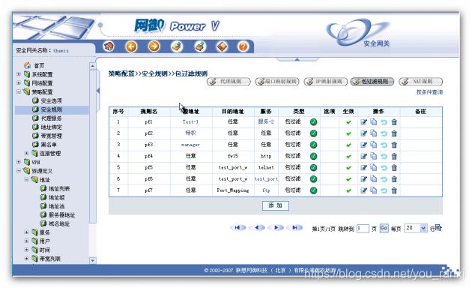Click the sidebar scrollbar down arrow

click(x=93, y=260)
